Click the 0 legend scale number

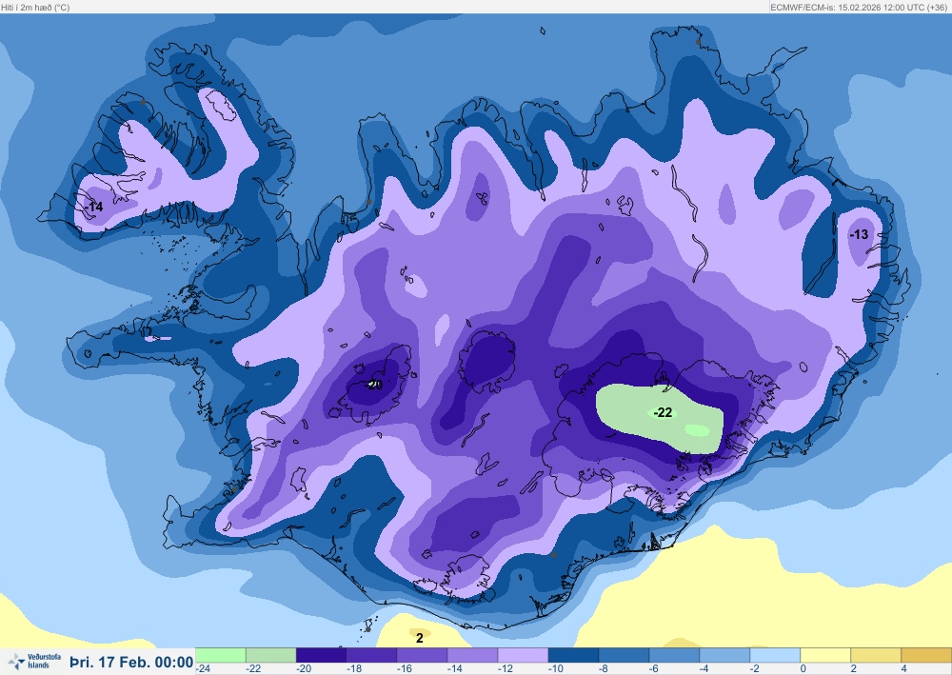tap(803, 669)
